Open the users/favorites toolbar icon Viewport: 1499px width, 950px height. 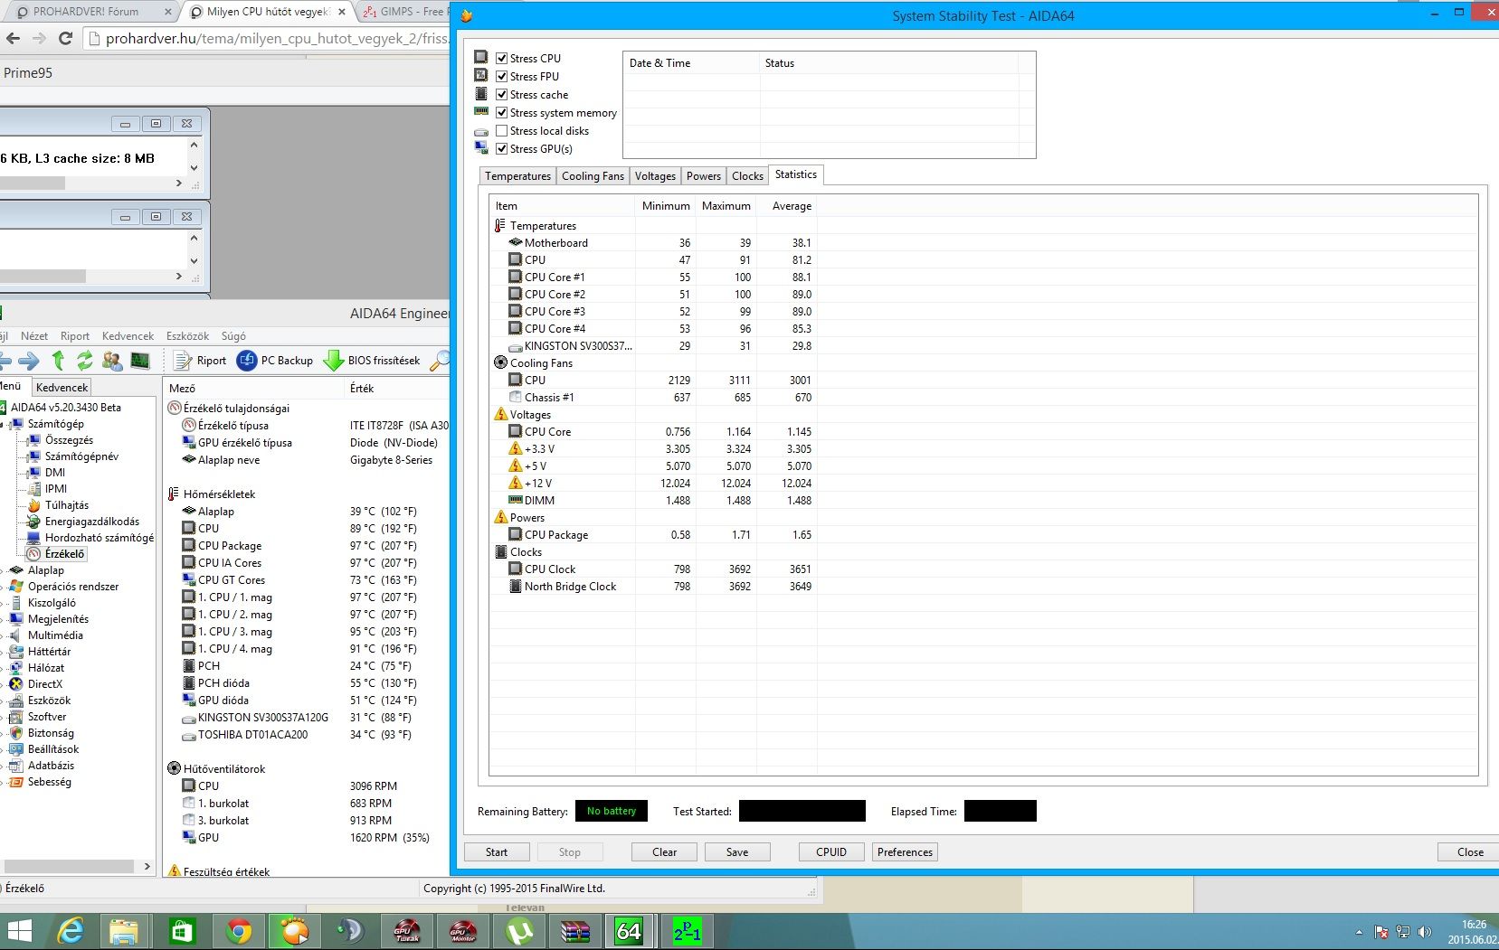click(112, 361)
